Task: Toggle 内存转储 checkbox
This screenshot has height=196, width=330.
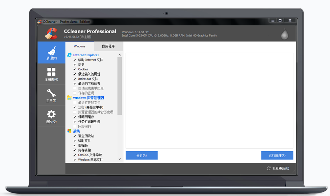Action: 74,150
